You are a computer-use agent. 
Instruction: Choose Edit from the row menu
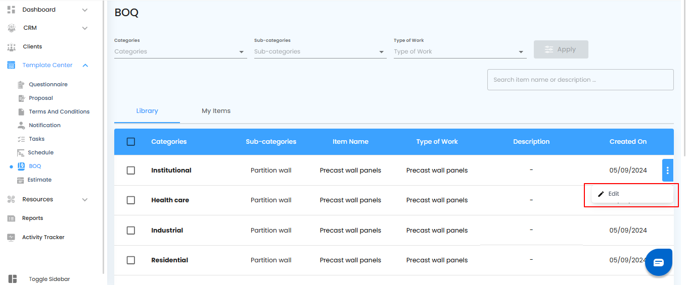tap(614, 194)
